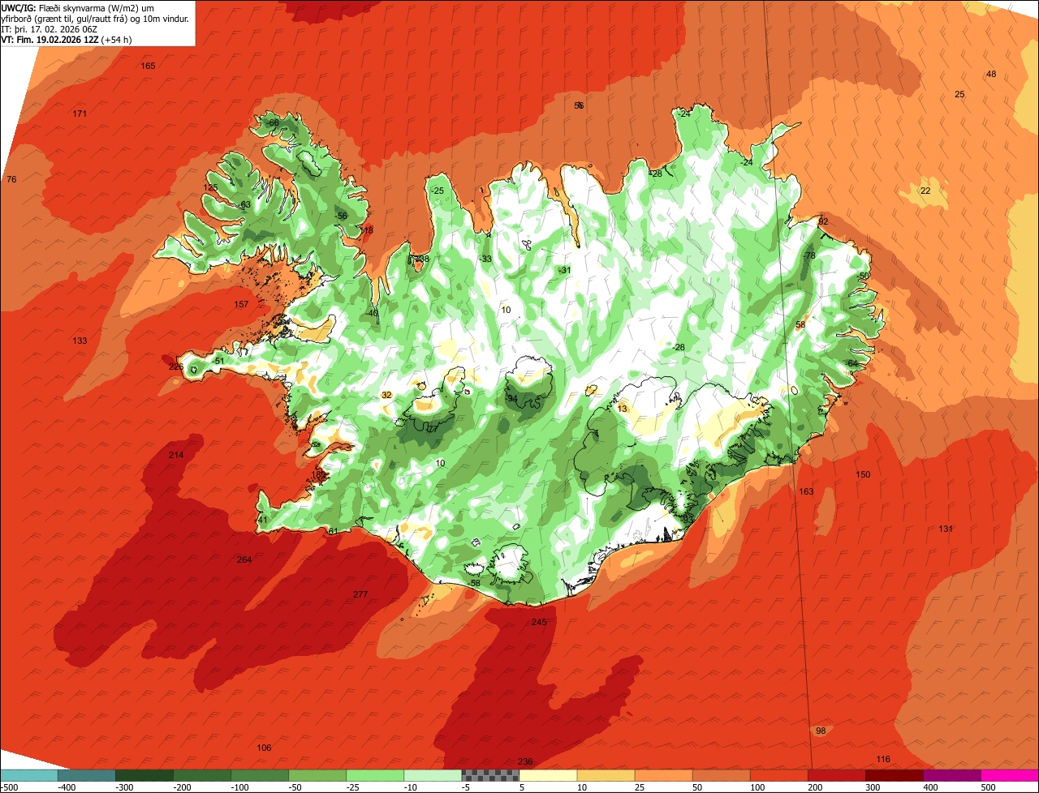Click the legend label '400'
The image size is (1039, 793).
point(932,787)
